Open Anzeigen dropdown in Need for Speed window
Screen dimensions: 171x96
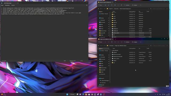click(135, 5)
